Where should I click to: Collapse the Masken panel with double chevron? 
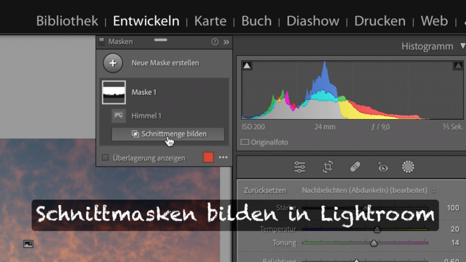coord(226,42)
